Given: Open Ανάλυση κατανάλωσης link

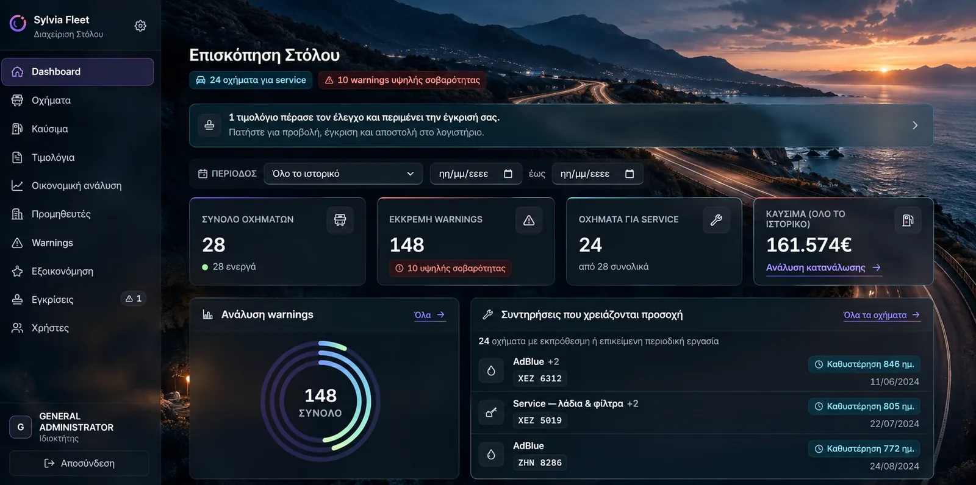Looking at the screenshot, I should [823, 267].
